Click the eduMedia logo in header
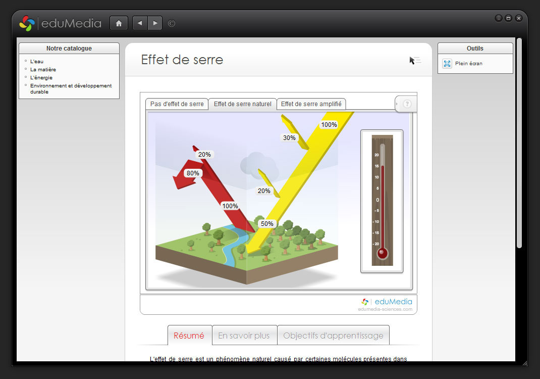540x379 pixels. point(60,23)
